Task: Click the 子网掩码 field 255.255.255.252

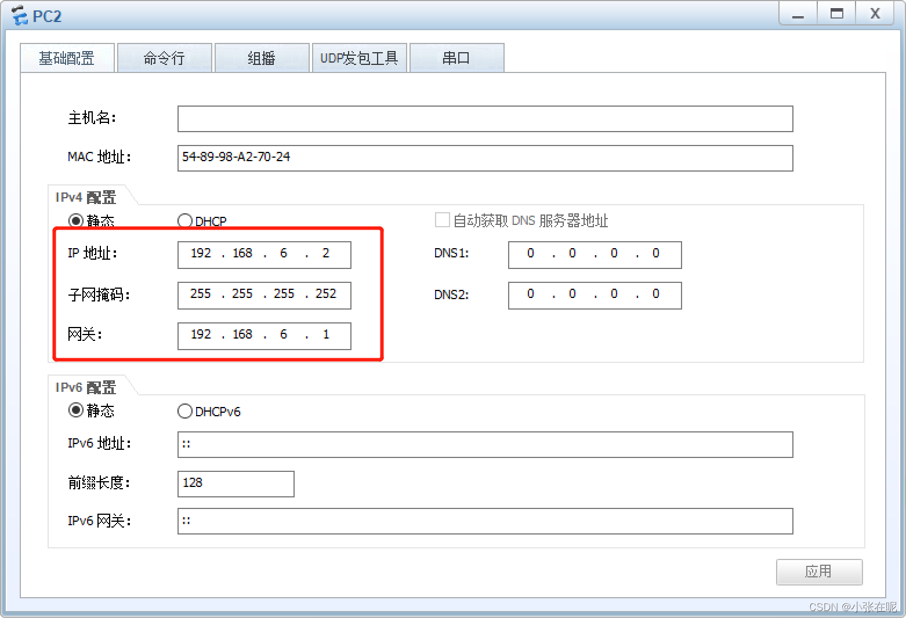Action: click(x=264, y=296)
